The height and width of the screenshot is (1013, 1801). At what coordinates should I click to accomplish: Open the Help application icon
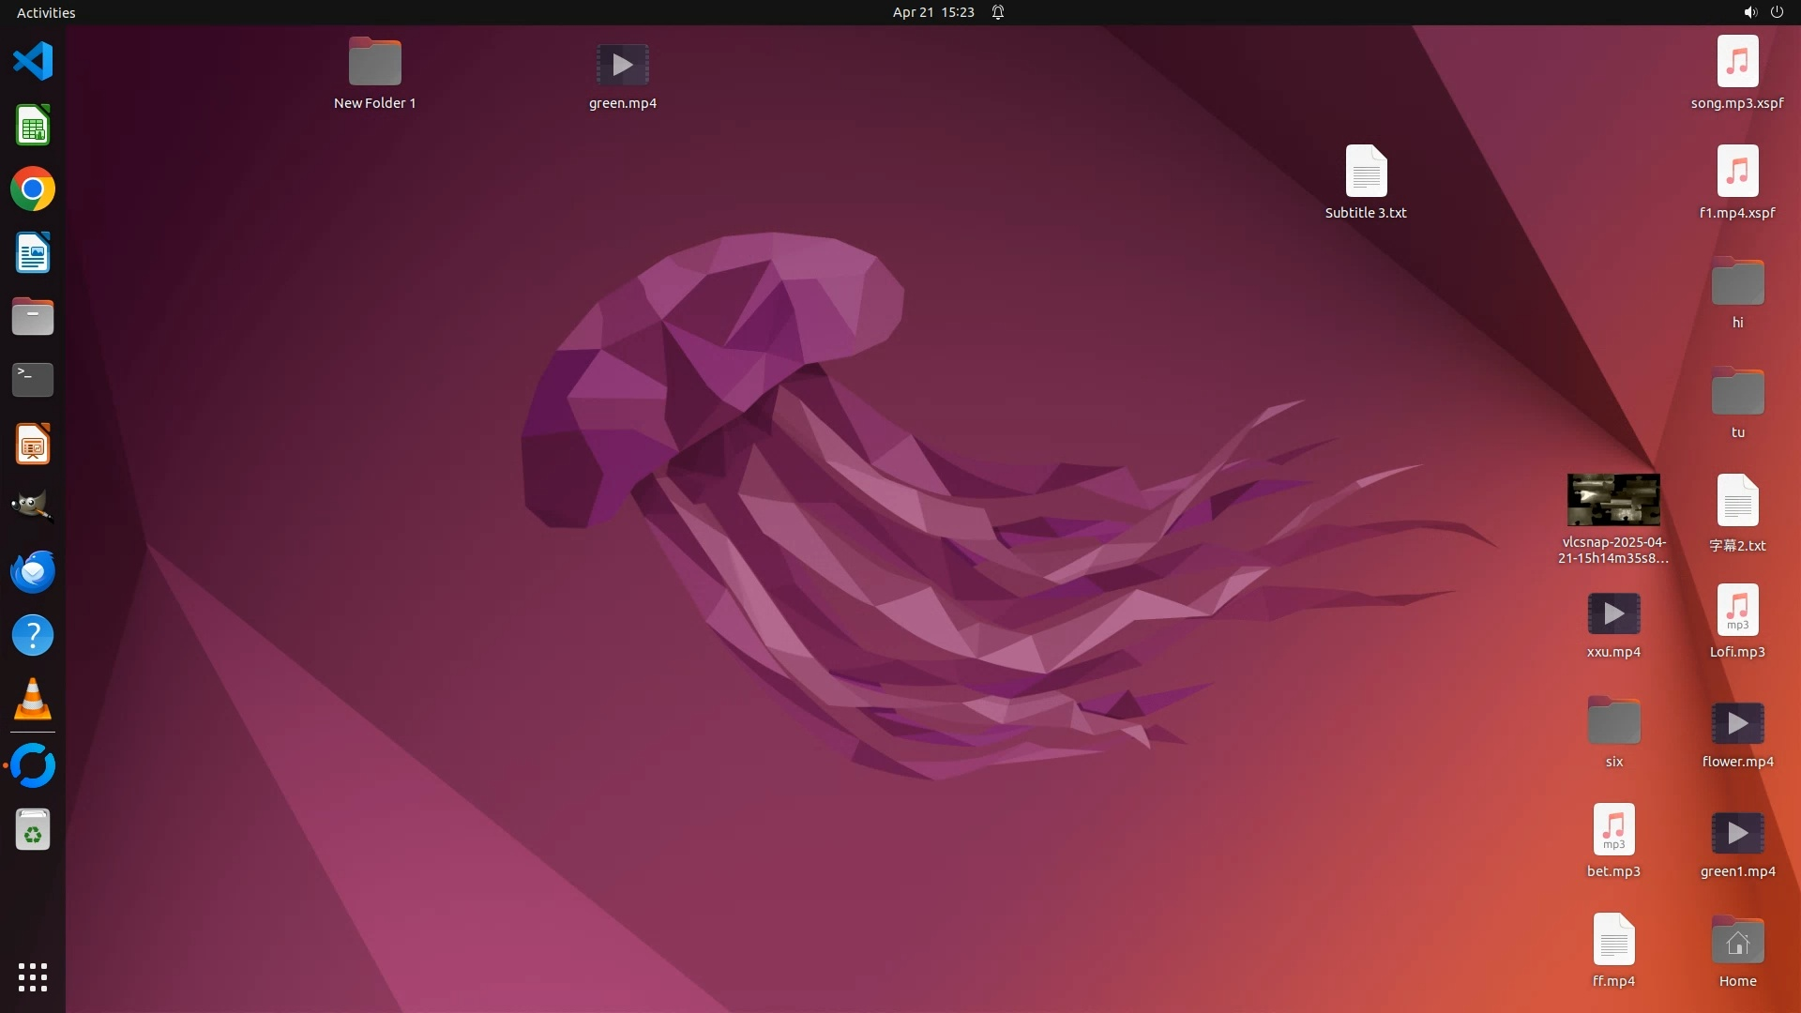click(33, 636)
